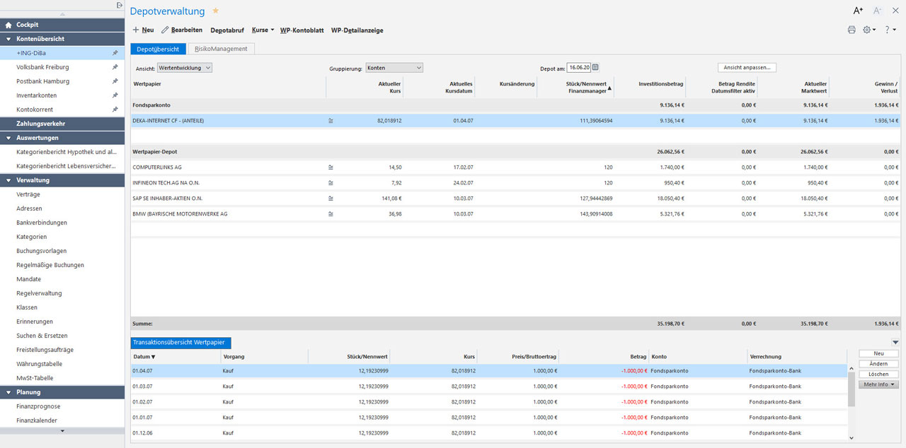This screenshot has height=448, width=906.
Task: Collapse the Auswertungen sidebar section
Action: click(62, 138)
